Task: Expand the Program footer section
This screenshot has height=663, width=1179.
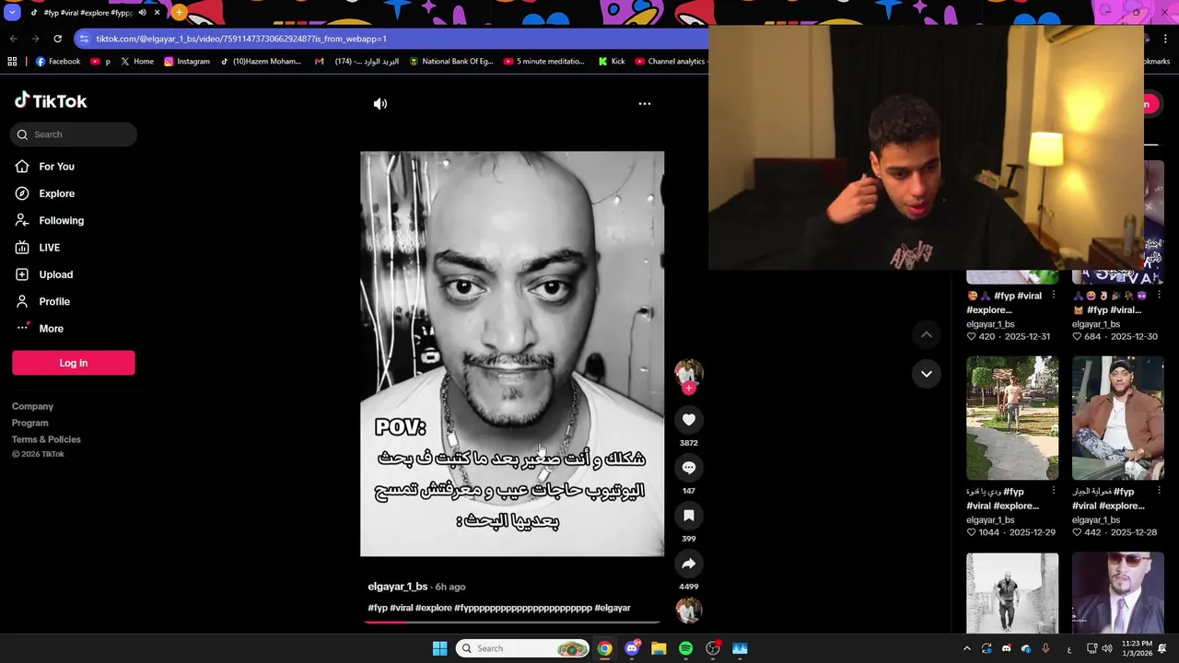Action: coord(29,423)
